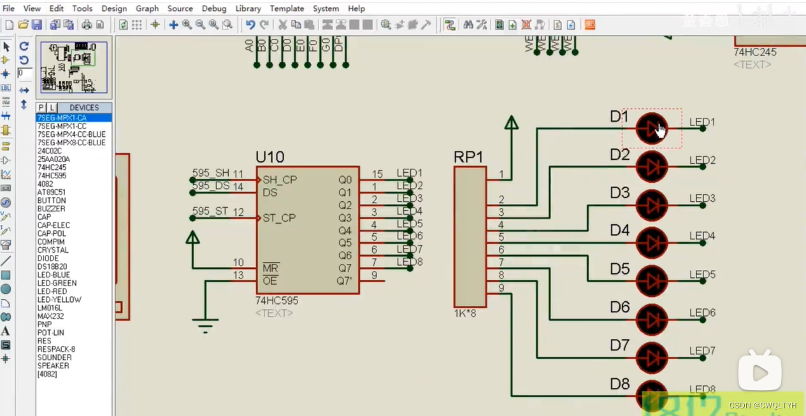806x416 pixels.
Task: Rotate anti-clockwise using rotation icon
Action: point(24,60)
